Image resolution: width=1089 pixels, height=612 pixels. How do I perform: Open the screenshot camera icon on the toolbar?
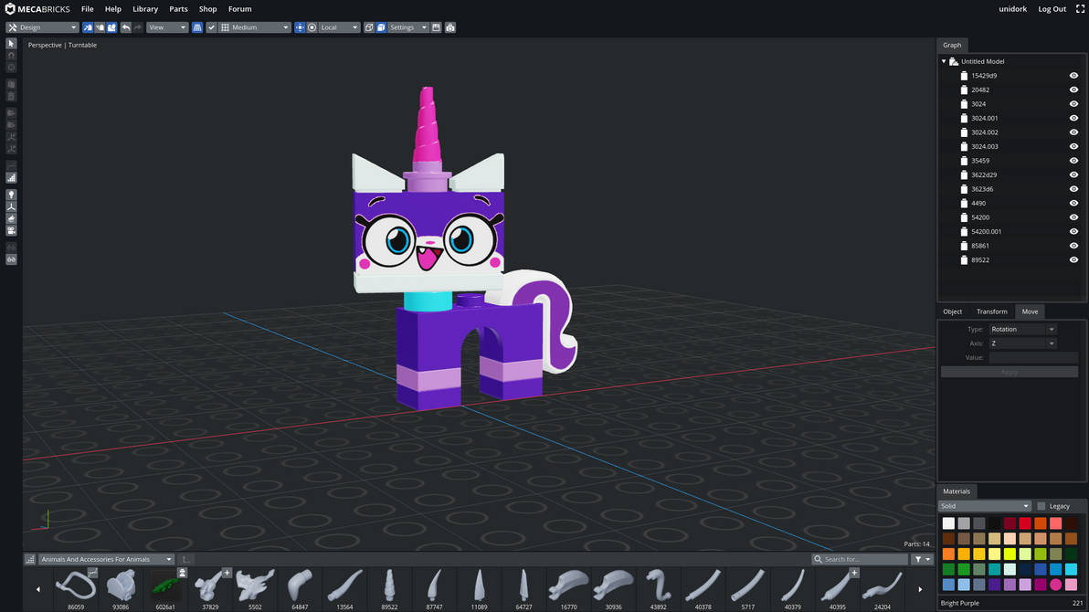click(x=450, y=27)
